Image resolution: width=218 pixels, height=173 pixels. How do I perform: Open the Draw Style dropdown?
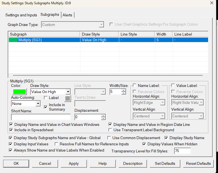point(68,92)
